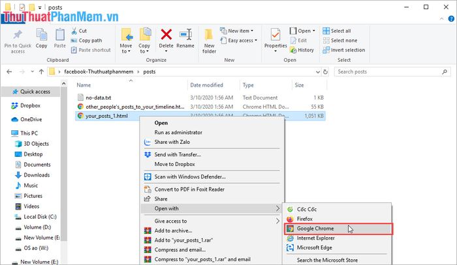
Task: Open the Easy access dropdown
Action: pos(239,40)
